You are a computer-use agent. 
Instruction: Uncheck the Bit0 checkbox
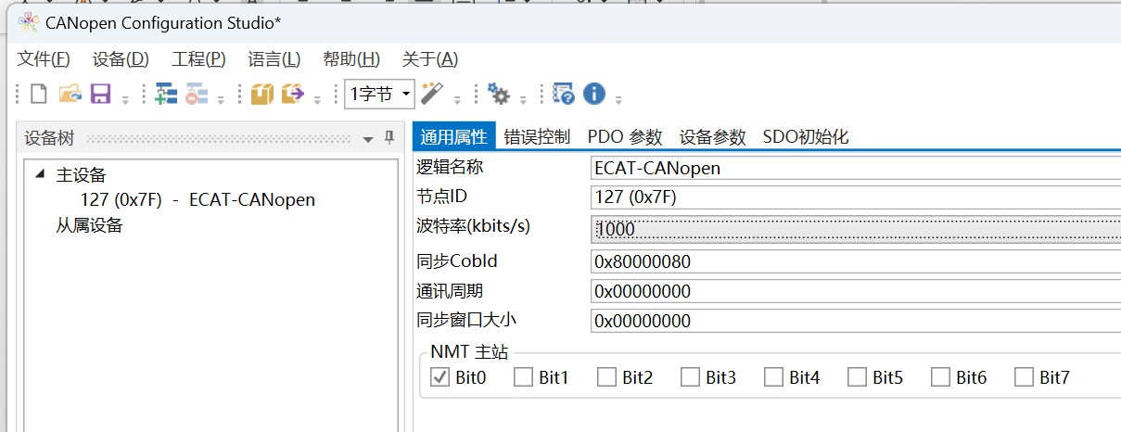point(440,377)
